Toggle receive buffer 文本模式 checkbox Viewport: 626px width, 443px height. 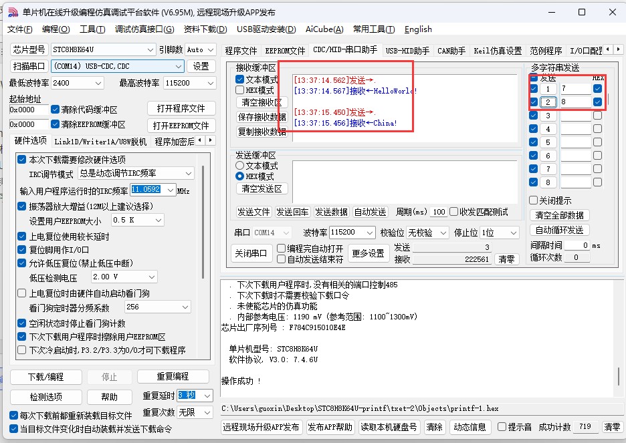click(x=239, y=80)
